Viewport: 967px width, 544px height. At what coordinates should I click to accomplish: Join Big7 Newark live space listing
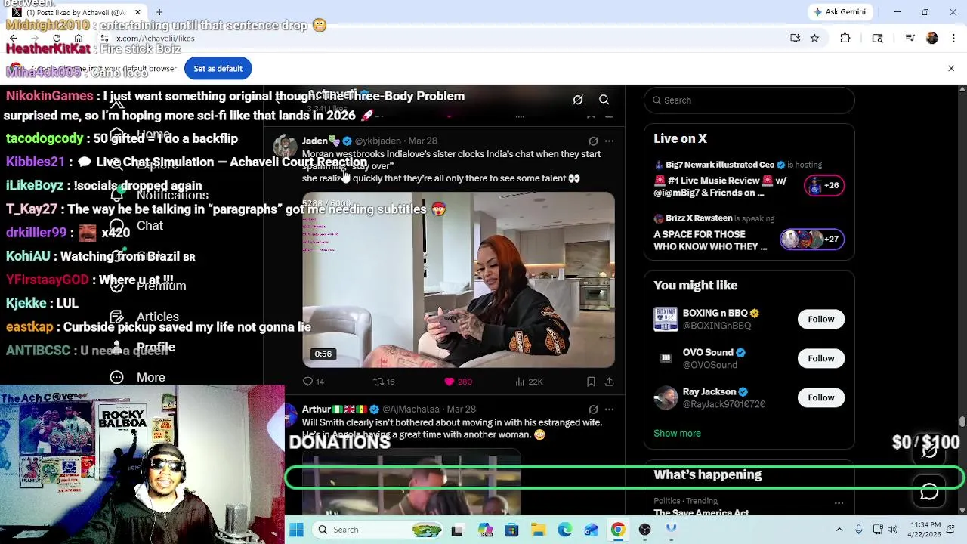pos(749,180)
